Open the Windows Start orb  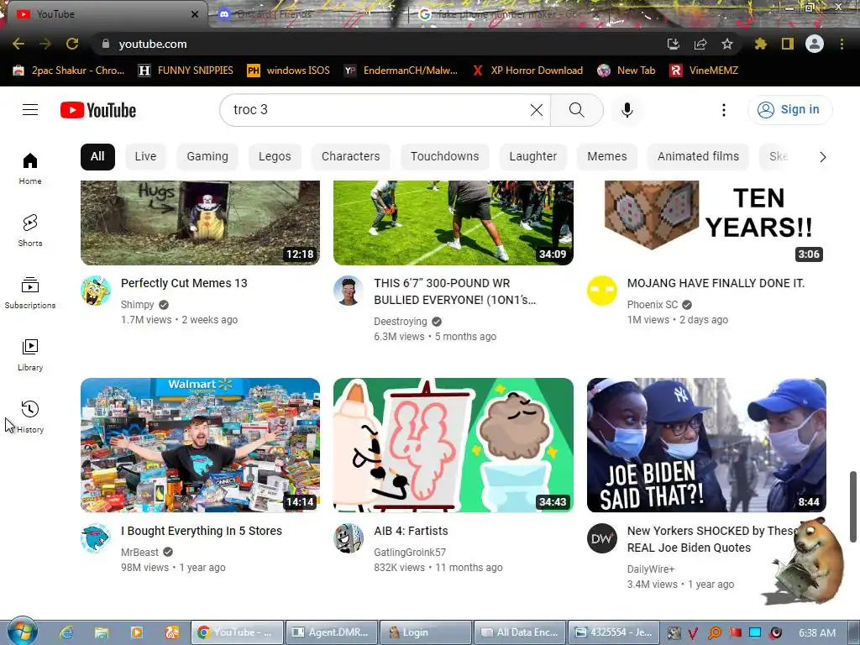pyautogui.click(x=23, y=632)
